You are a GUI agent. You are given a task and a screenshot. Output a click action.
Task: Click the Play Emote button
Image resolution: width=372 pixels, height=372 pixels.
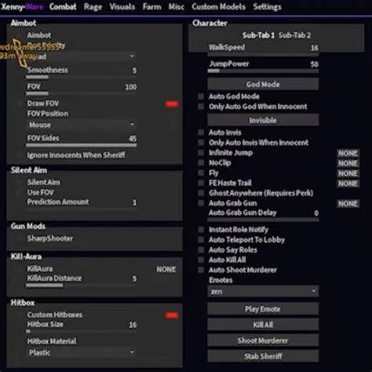tap(263, 309)
